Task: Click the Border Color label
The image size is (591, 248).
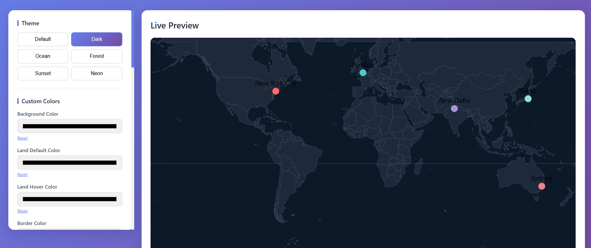Action: [32, 223]
